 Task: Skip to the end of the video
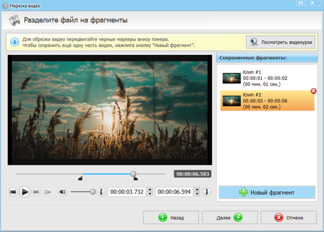click(x=36, y=192)
